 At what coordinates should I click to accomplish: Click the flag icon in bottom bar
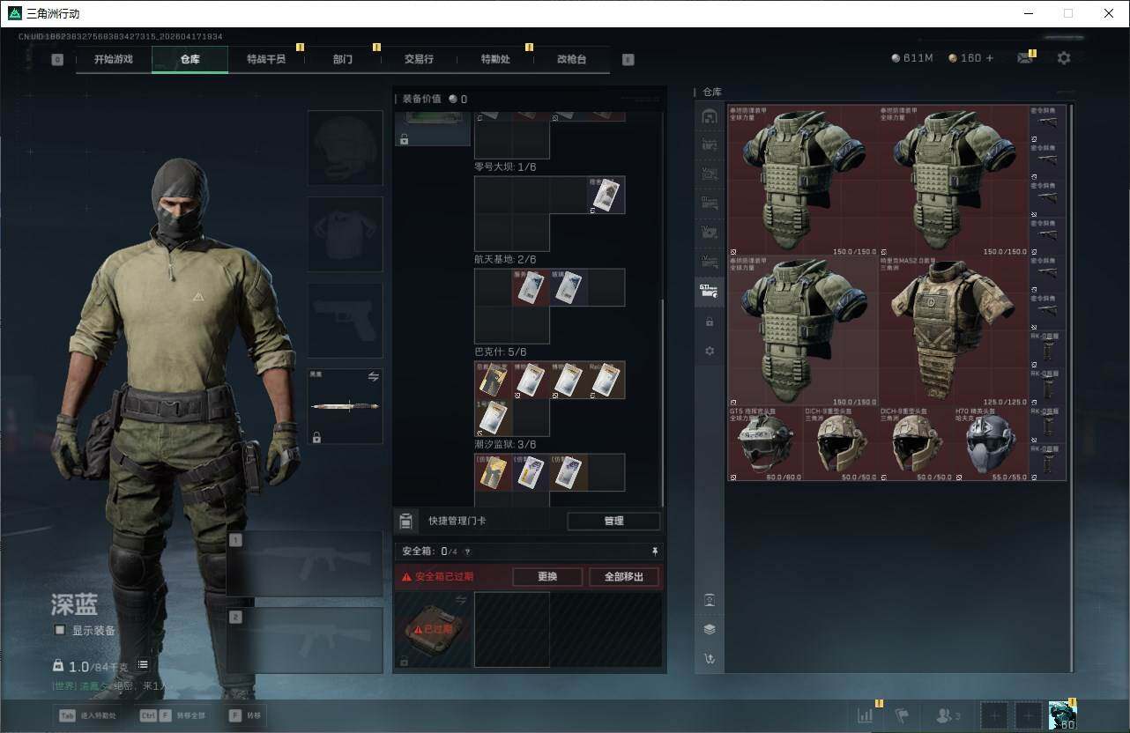click(901, 715)
